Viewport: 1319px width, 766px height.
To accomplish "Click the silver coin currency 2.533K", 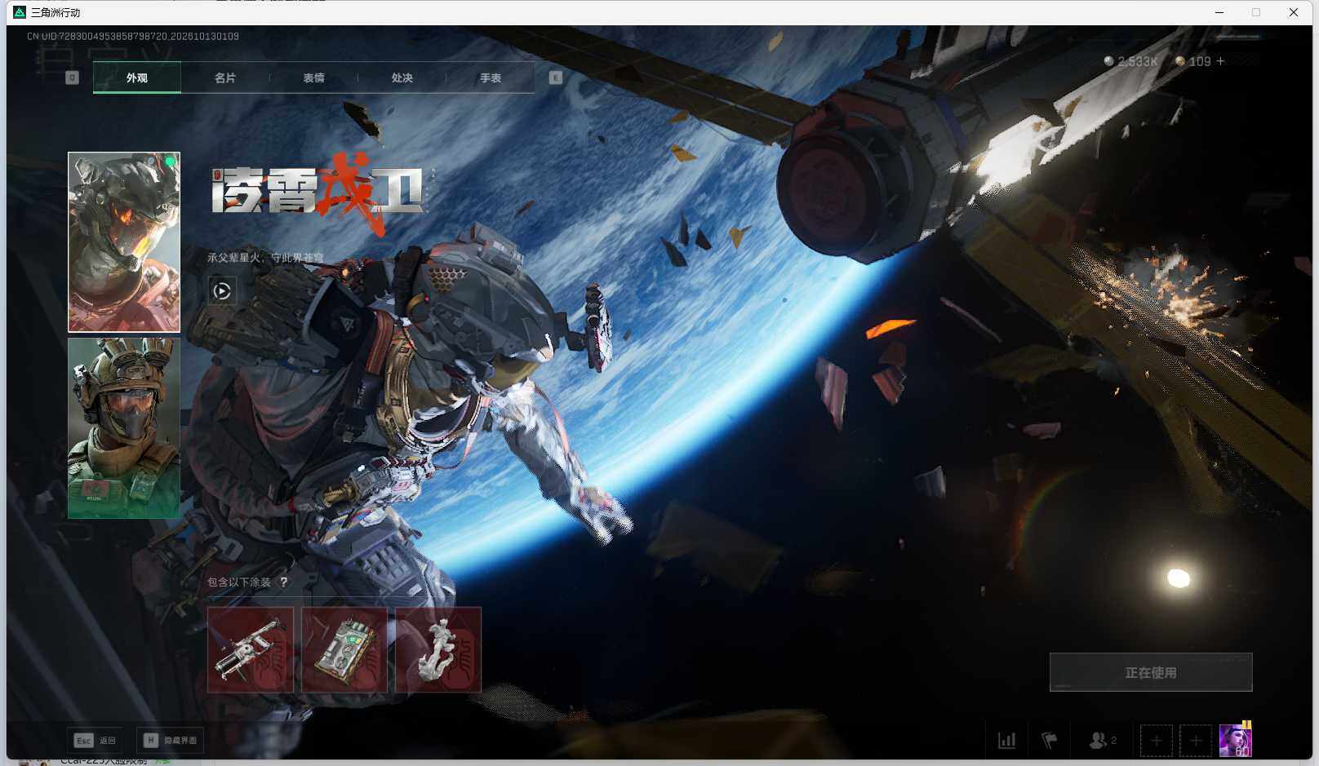I will [1130, 61].
